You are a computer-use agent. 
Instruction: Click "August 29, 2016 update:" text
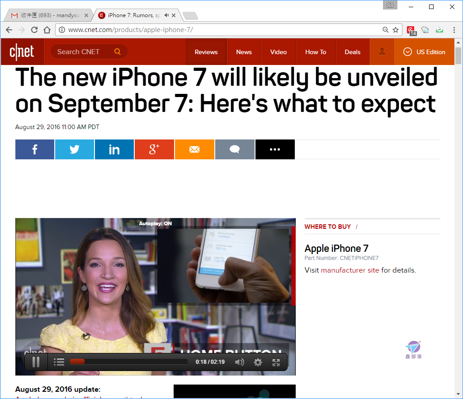click(58, 389)
